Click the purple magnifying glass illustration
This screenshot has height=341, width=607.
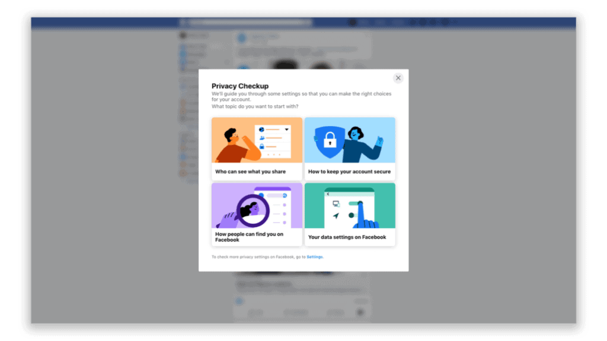253,211
